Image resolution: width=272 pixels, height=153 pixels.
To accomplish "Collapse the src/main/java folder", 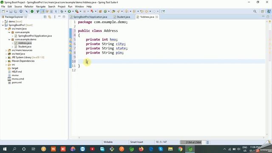I will [x=6, y=29].
